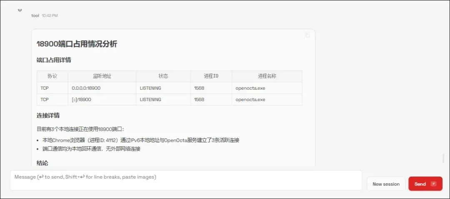Copy the message with the copy icon
The image size is (450, 199).
pos(307,36)
